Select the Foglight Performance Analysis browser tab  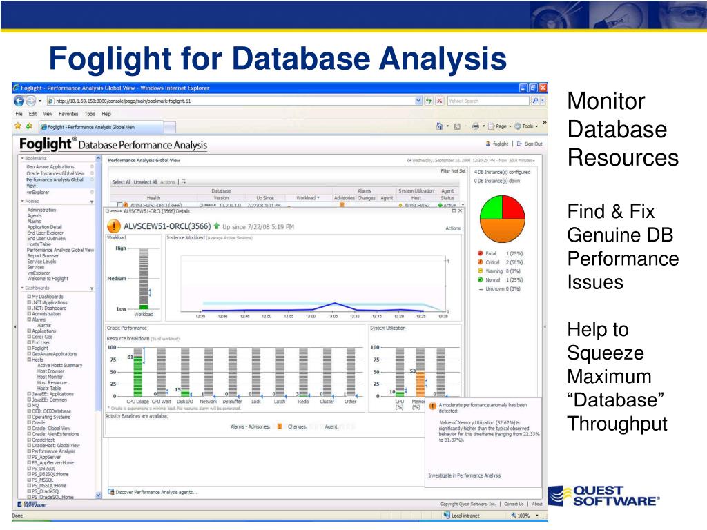click(x=101, y=127)
